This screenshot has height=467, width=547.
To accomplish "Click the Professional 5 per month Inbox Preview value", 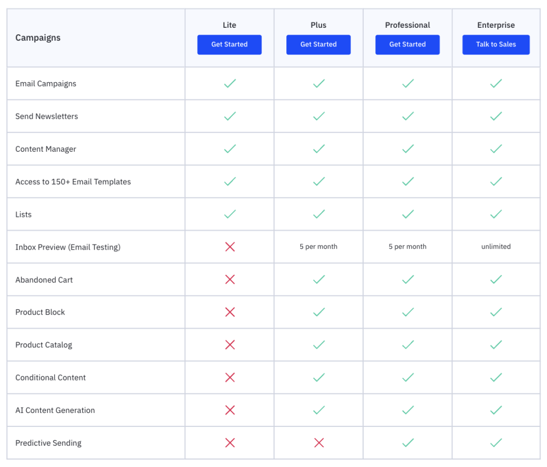I will click(408, 246).
